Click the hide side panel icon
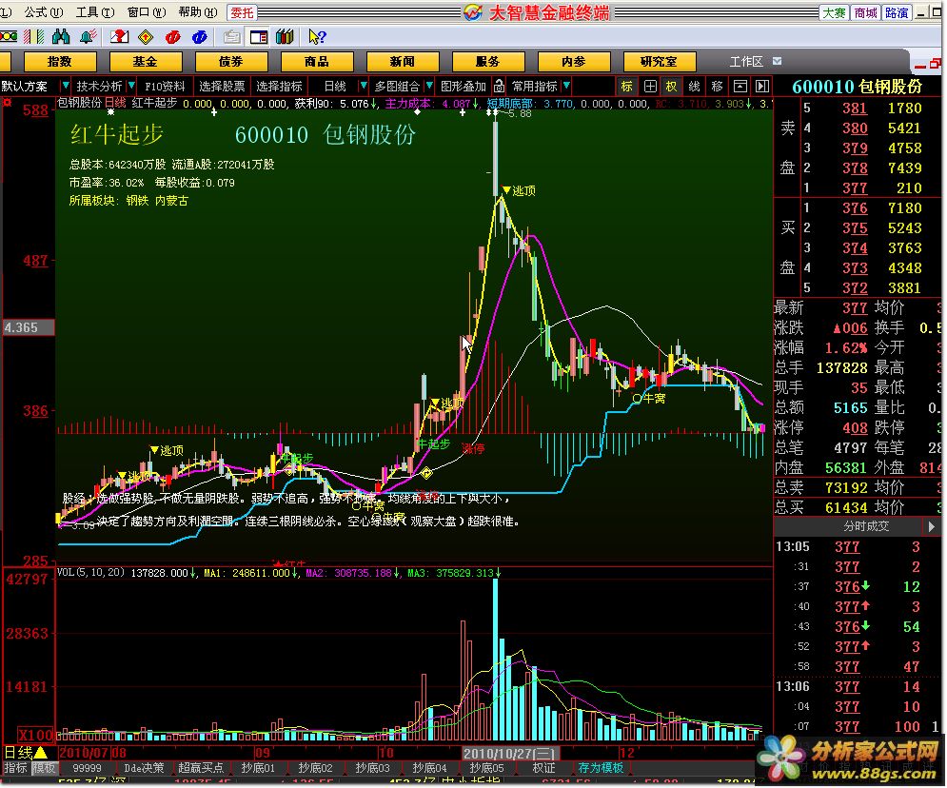Screen dimensions: 947x788 [x=762, y=87]
